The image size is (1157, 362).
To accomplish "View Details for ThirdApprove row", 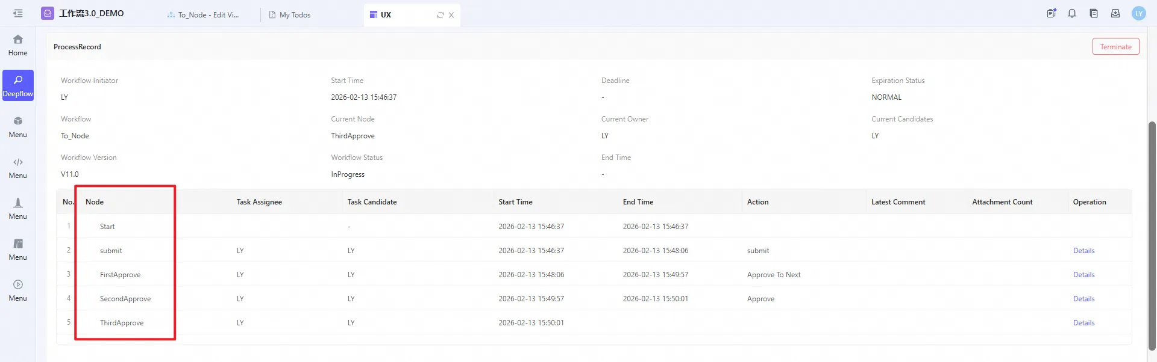I will 1083,323.
